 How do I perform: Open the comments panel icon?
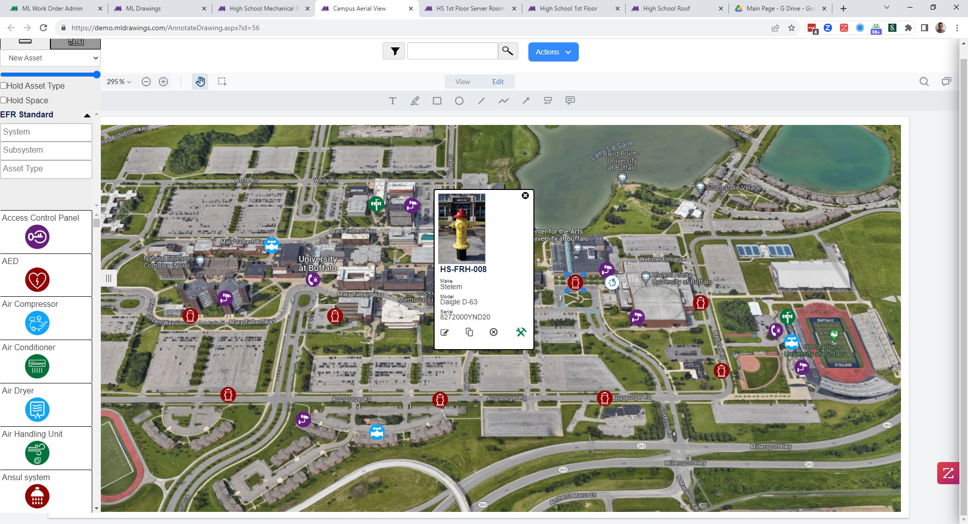pos(946,82)
